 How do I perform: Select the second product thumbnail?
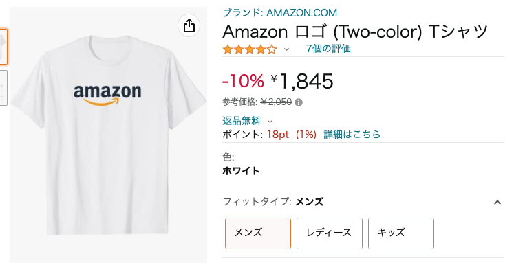click(3, 88)
